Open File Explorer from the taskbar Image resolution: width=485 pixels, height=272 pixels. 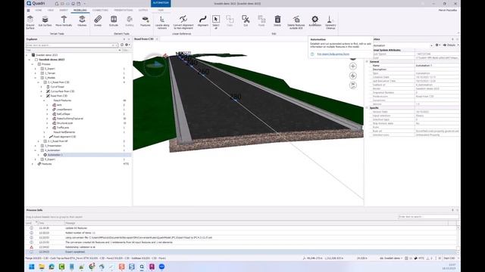pyautogui.click(x=42, y=267)
